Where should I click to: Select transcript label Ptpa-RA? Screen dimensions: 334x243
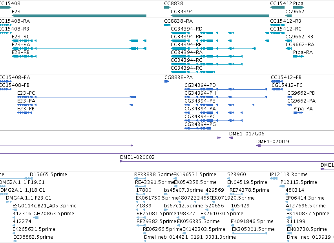[x=303, y=52]
